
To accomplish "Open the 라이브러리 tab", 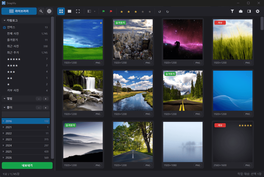I will point(19,11).
